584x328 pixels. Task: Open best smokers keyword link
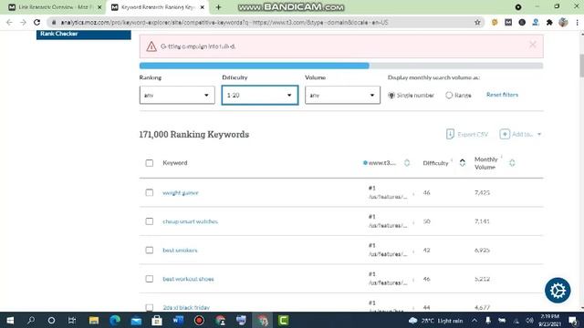[180, 250]
